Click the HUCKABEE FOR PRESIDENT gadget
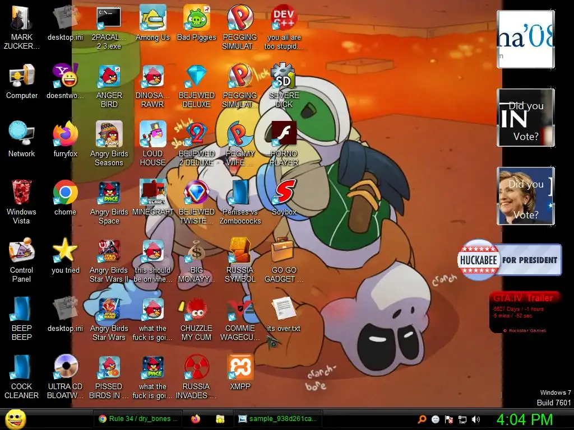The width and height of the screenshot is (574, 430). pyautogui.click(x=510, y=260)
